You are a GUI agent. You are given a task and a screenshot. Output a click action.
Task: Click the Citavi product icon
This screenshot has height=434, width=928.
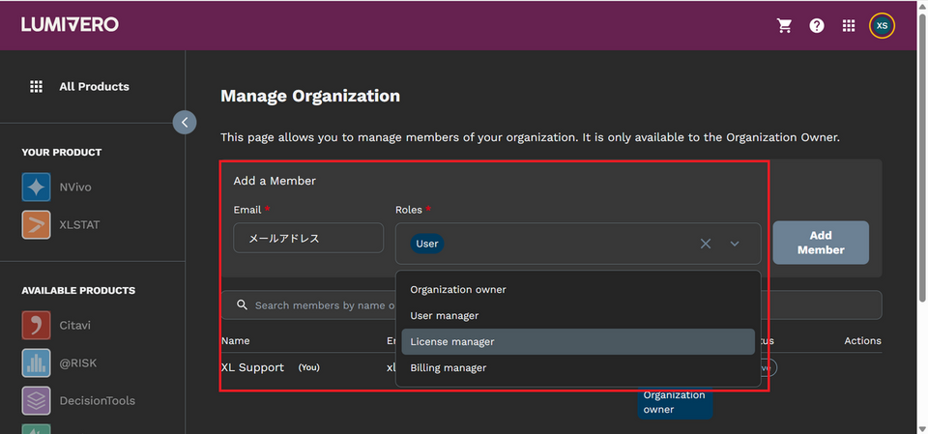coord(36,326)
